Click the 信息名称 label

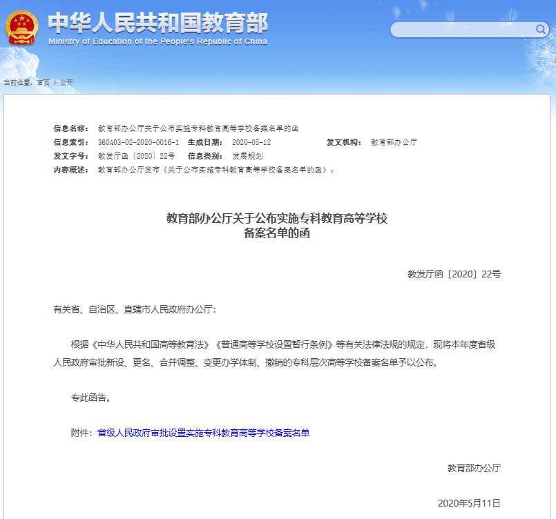tap(71, 128)
